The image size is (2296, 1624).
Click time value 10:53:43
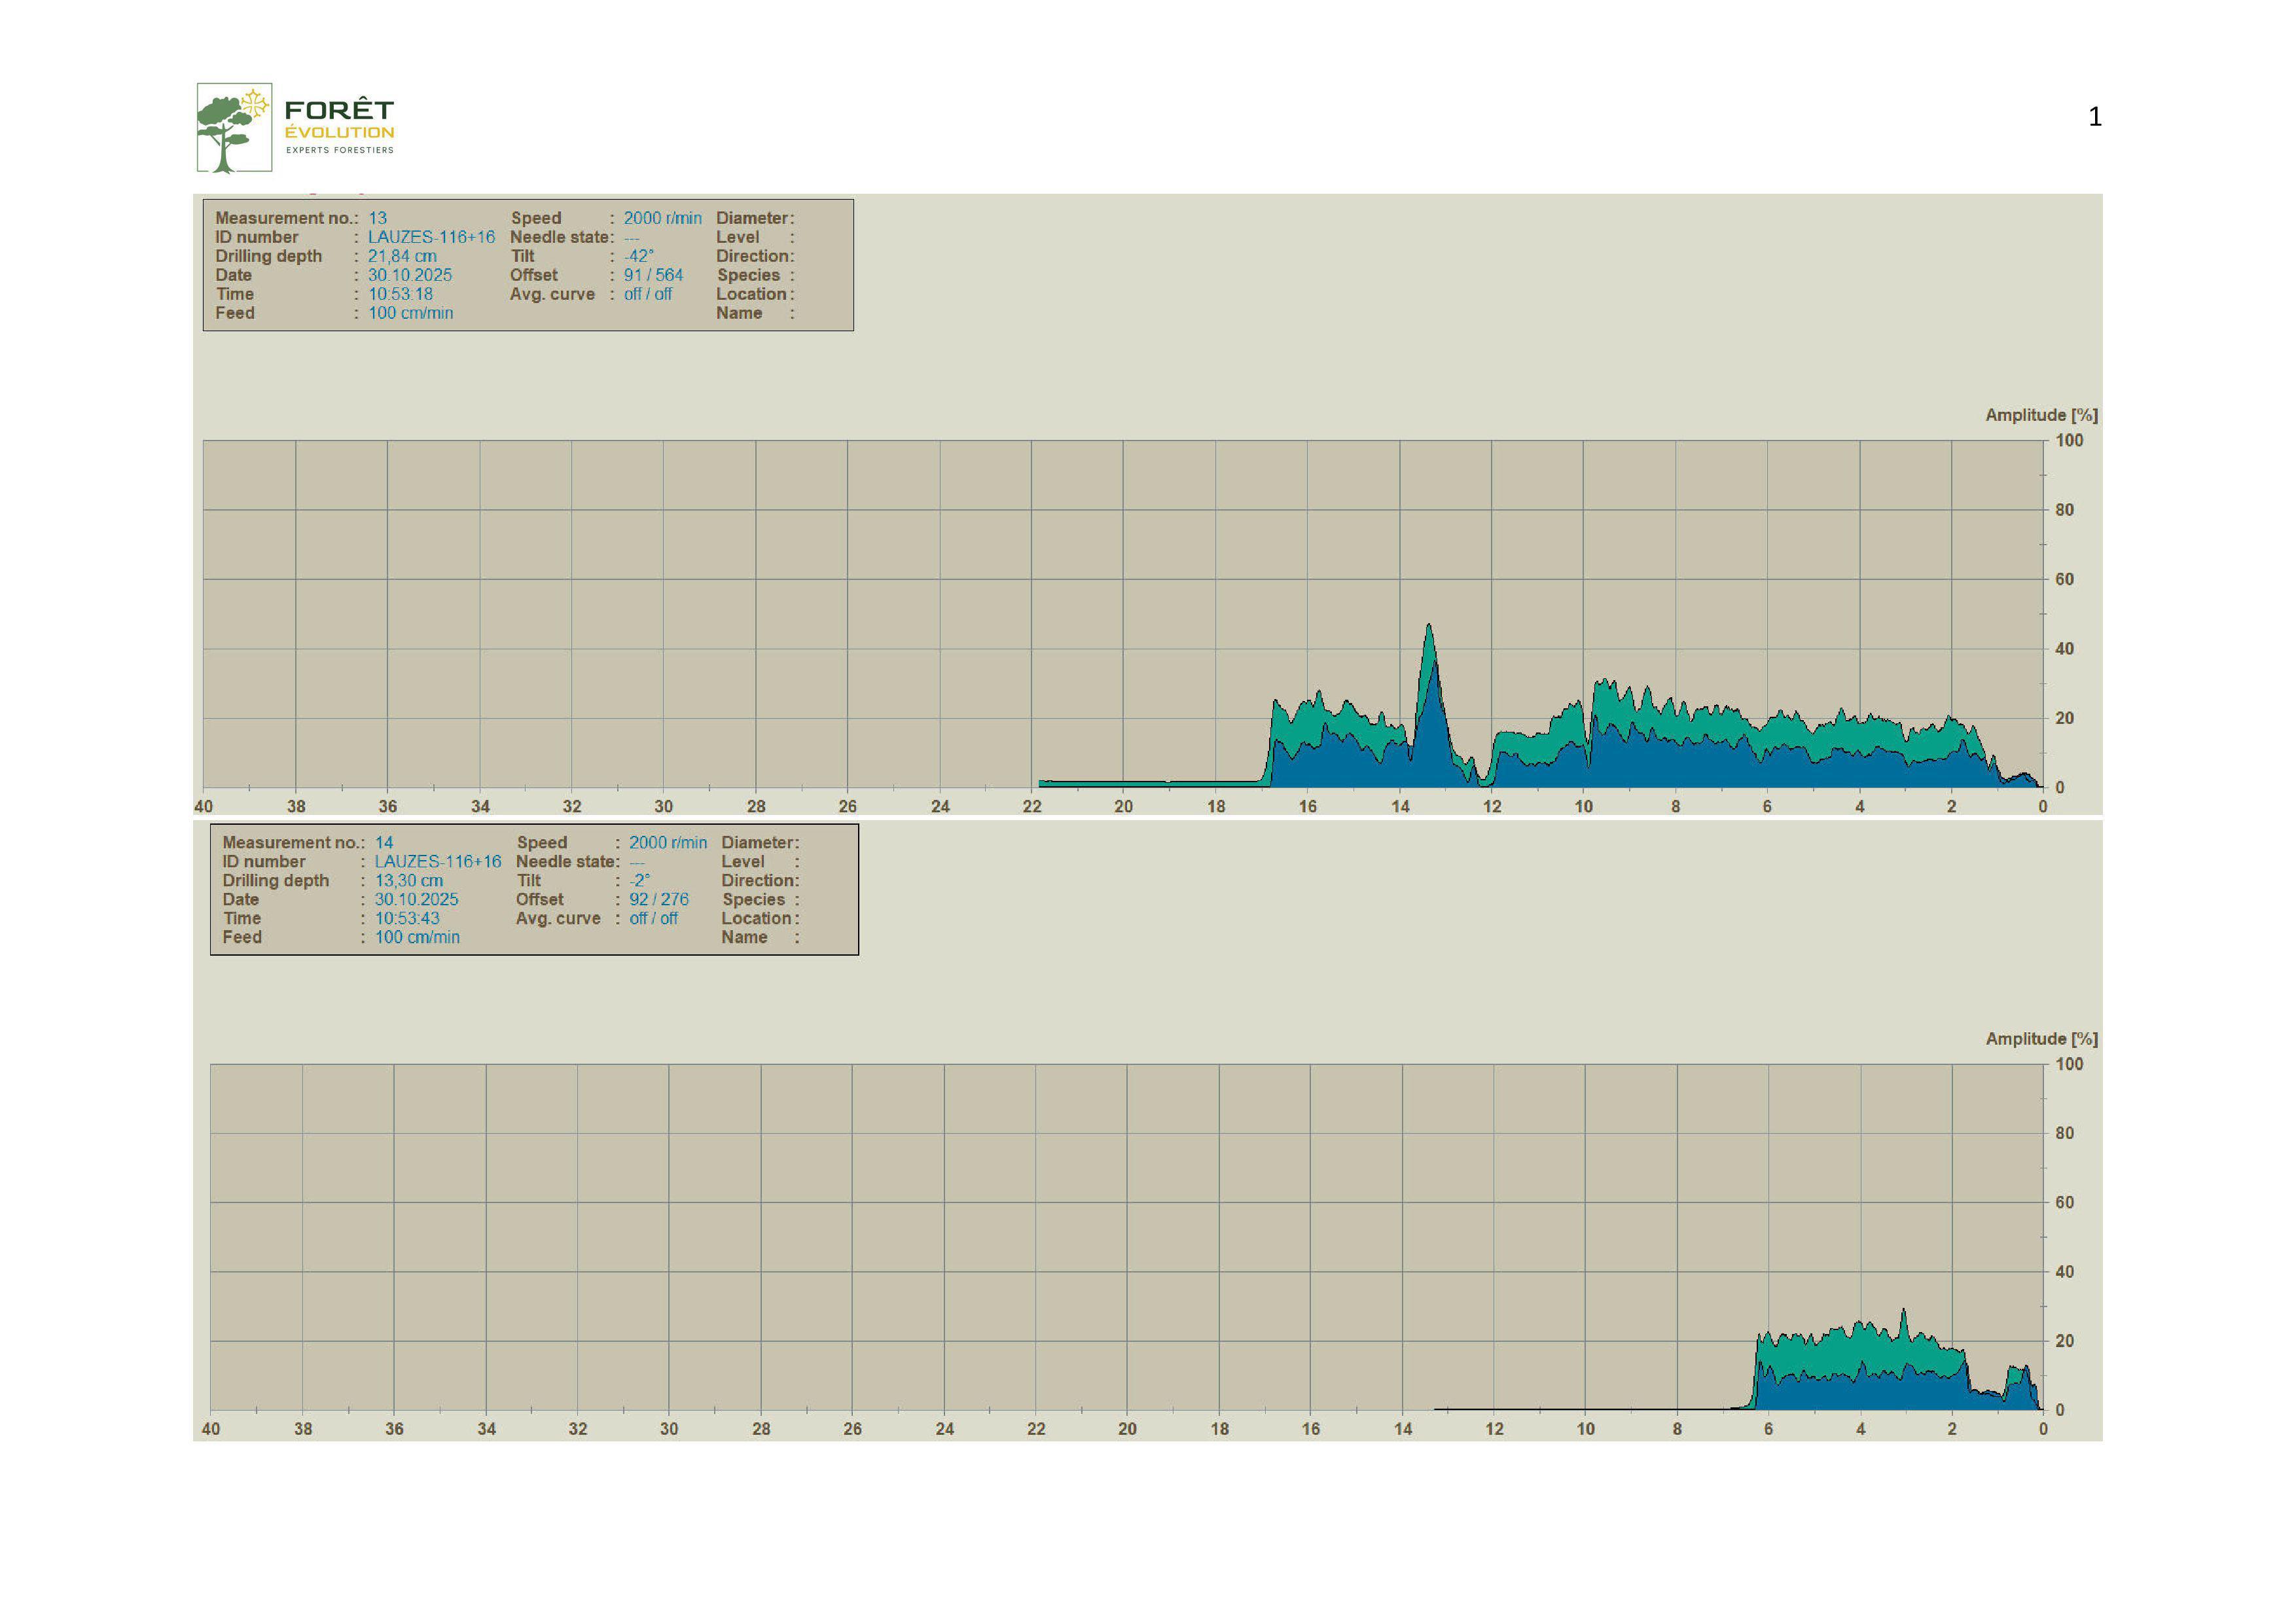407,919
